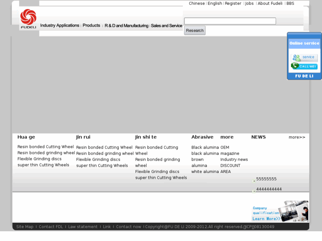Screen dimensions: 322x241
Task: Click the arrow bullet beside 55555555
Action: tap(254, 181)
